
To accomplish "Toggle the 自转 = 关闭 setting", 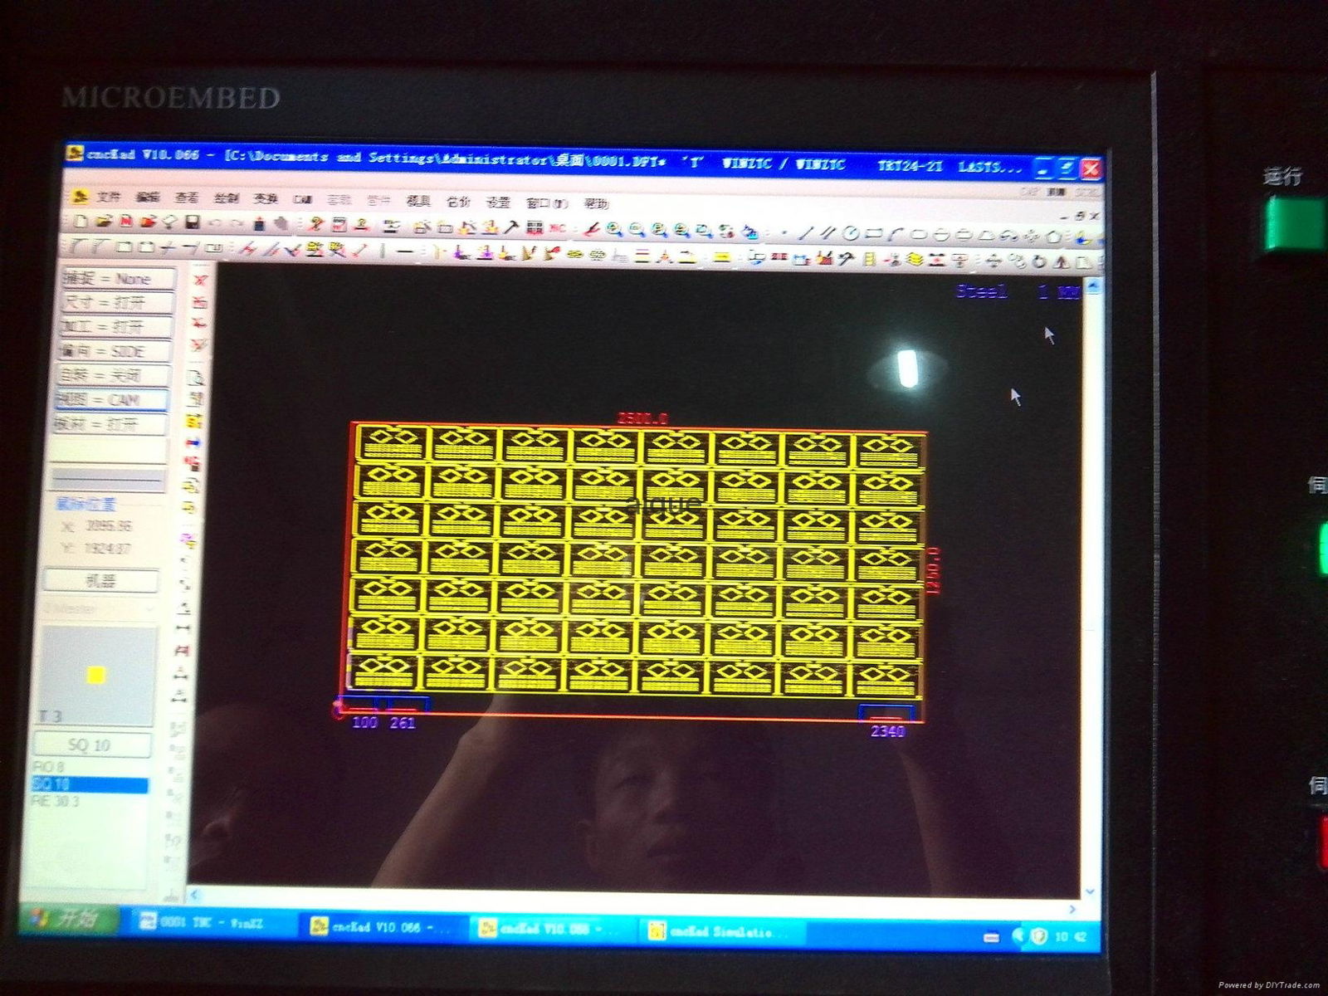I will tap(114, 375).
